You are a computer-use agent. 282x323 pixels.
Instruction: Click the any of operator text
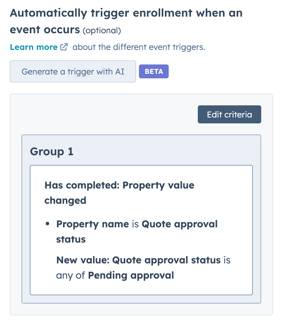71,276
